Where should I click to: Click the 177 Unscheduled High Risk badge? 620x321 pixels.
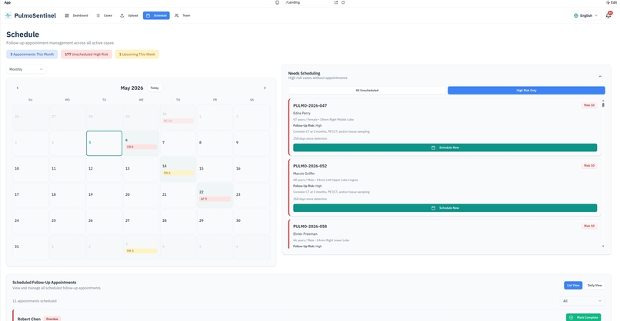pos(86,54)
